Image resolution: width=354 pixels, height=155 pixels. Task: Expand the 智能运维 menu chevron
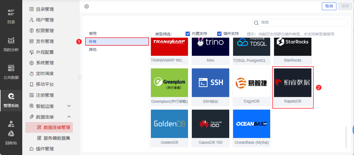coord(69,106)
